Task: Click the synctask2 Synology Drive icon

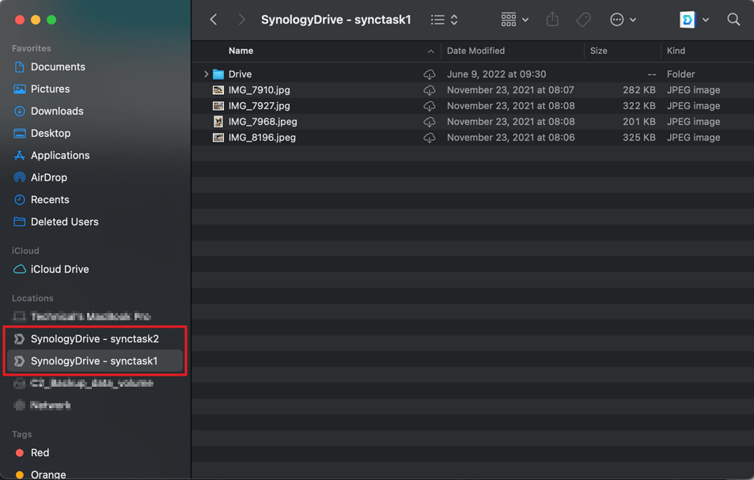Action: 19,338
